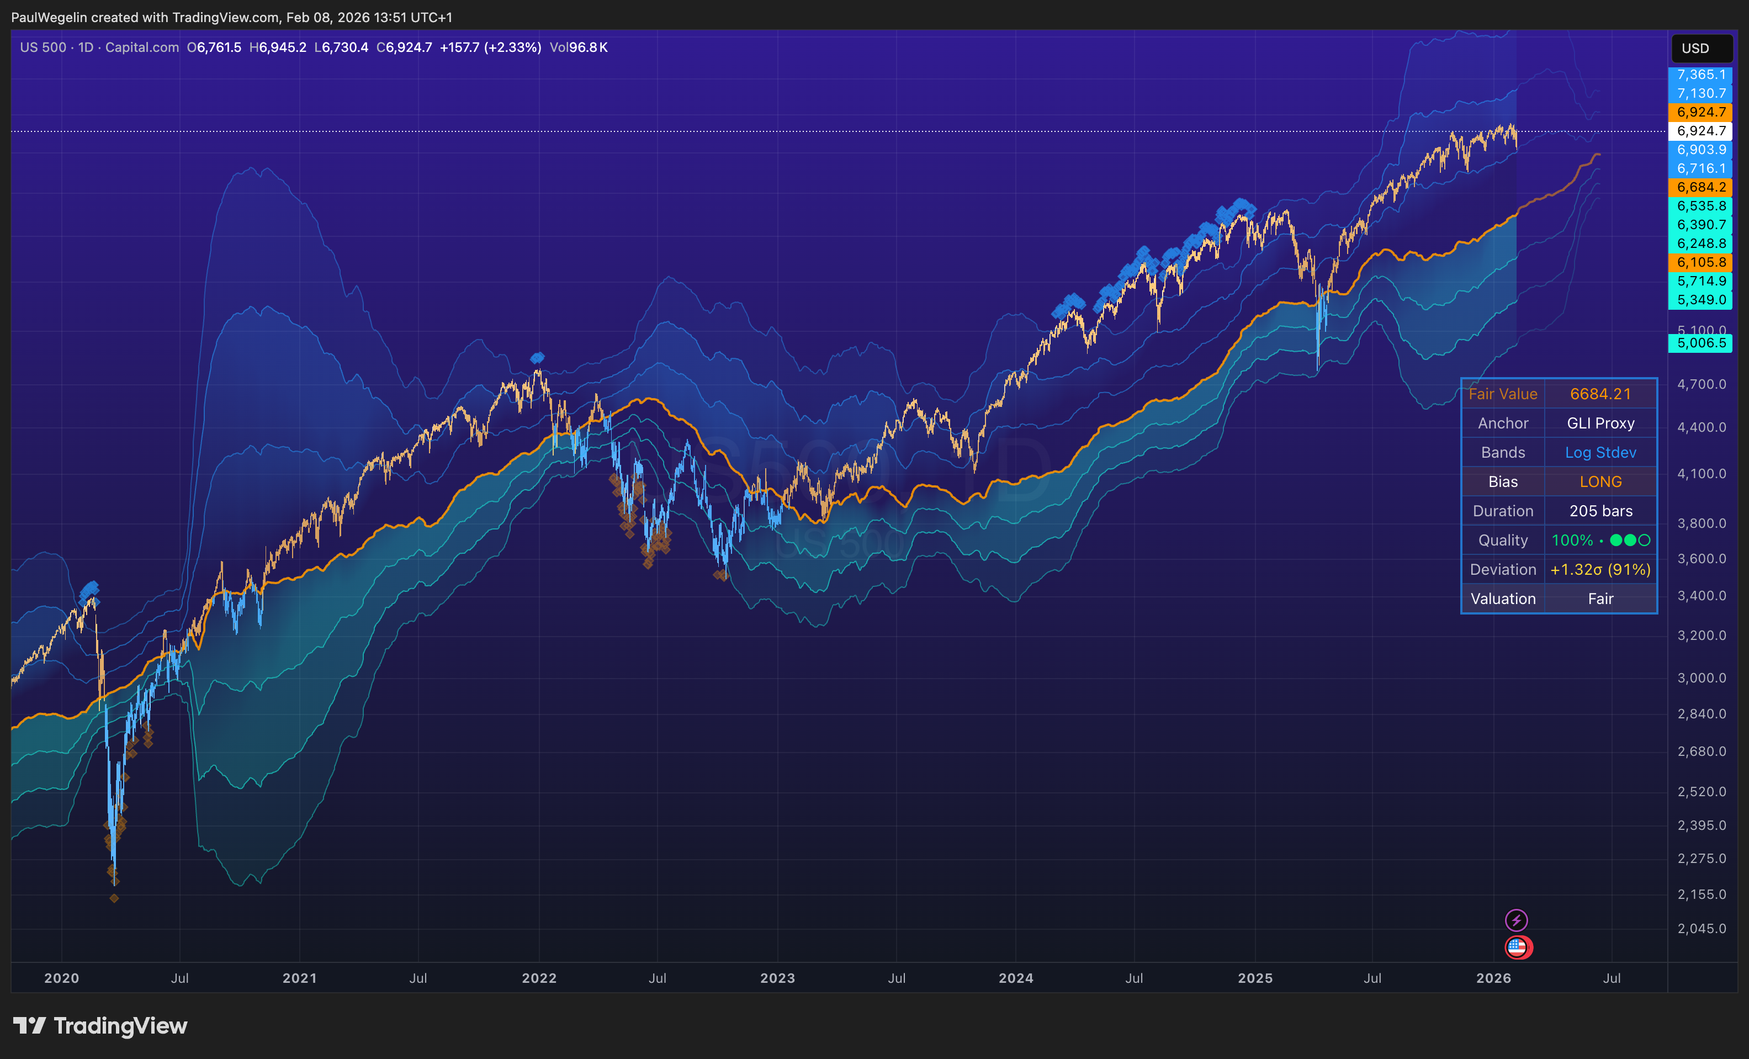Viewport: 1749px width, 1059px height.
Task: Click the Valuation row label
Action: (x=1503, y=599)
